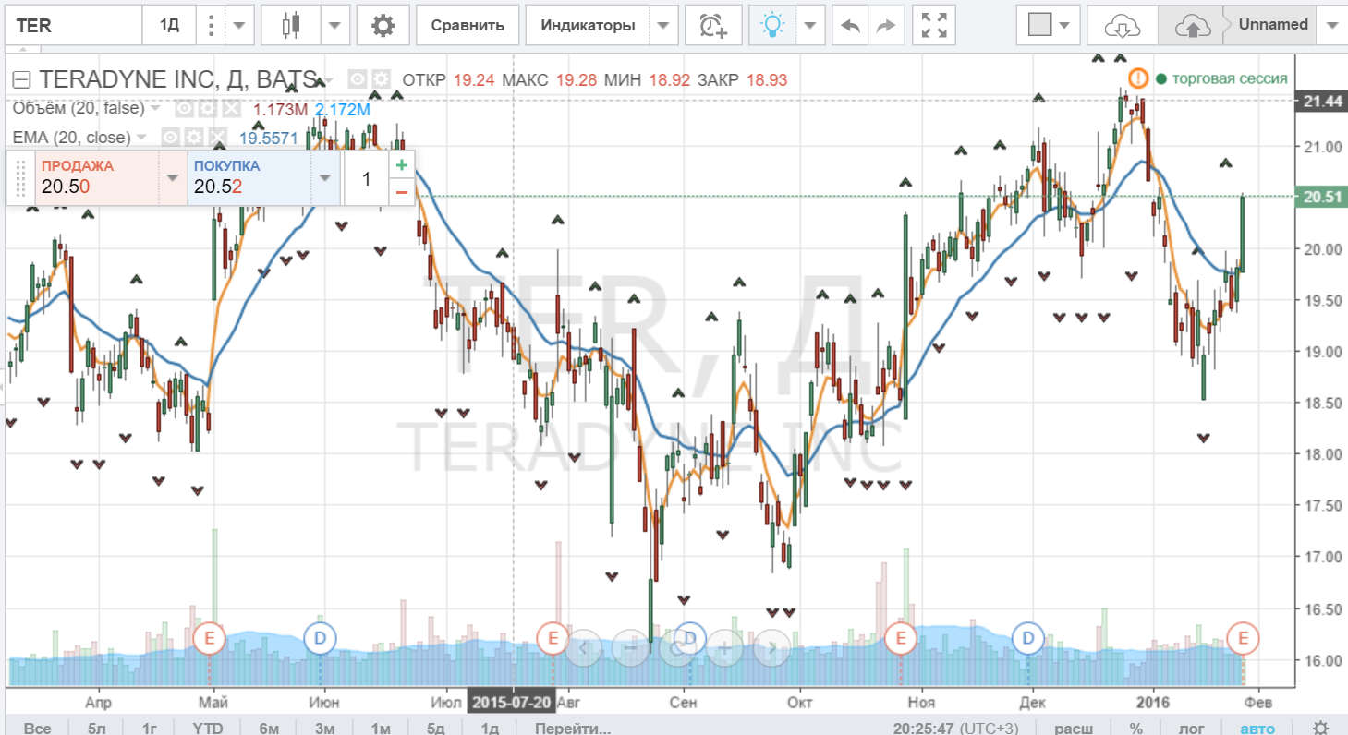Toggle percent scale with the % button
The width and height of the screenshot is (1348, 735).
(1135, 728)
